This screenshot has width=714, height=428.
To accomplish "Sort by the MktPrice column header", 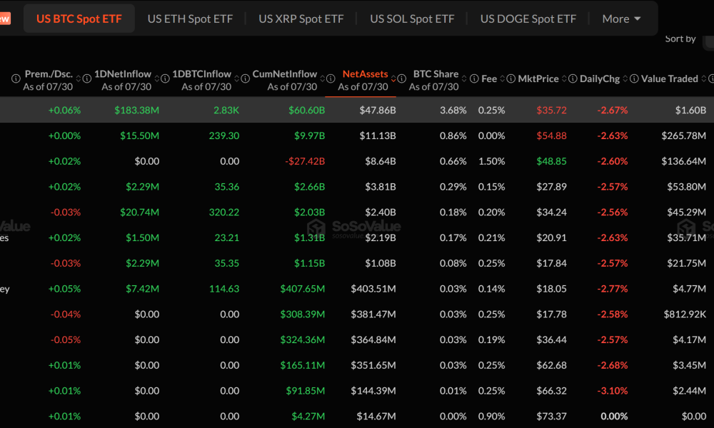I will click(x=538, y=78).
